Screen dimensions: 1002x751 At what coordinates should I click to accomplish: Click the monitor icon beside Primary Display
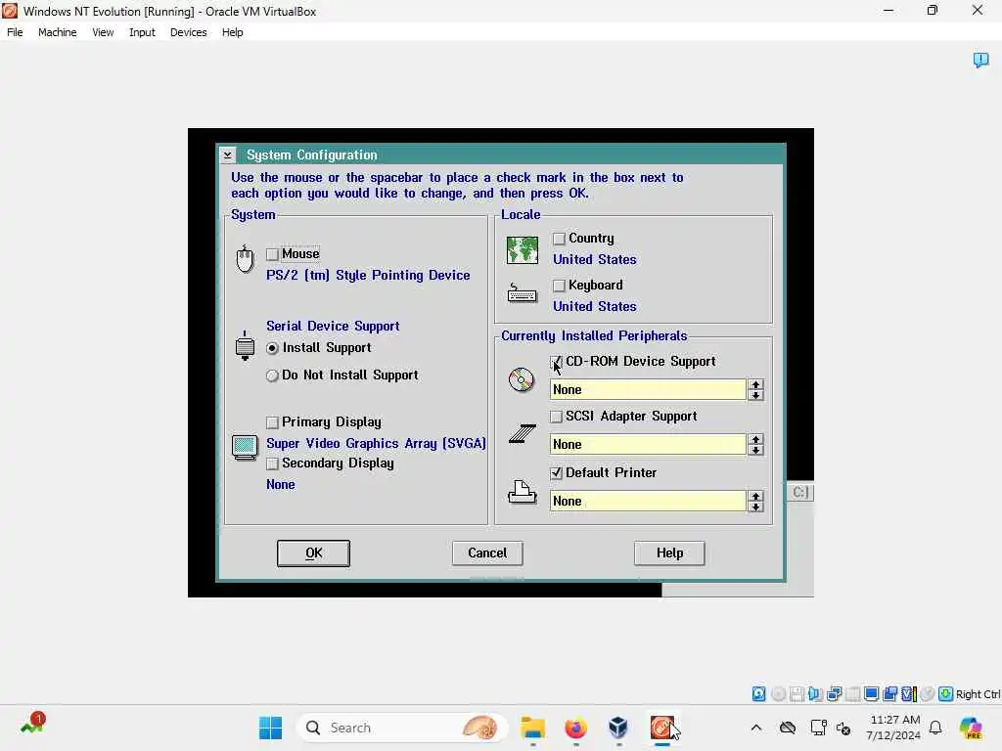coord(245,448)
